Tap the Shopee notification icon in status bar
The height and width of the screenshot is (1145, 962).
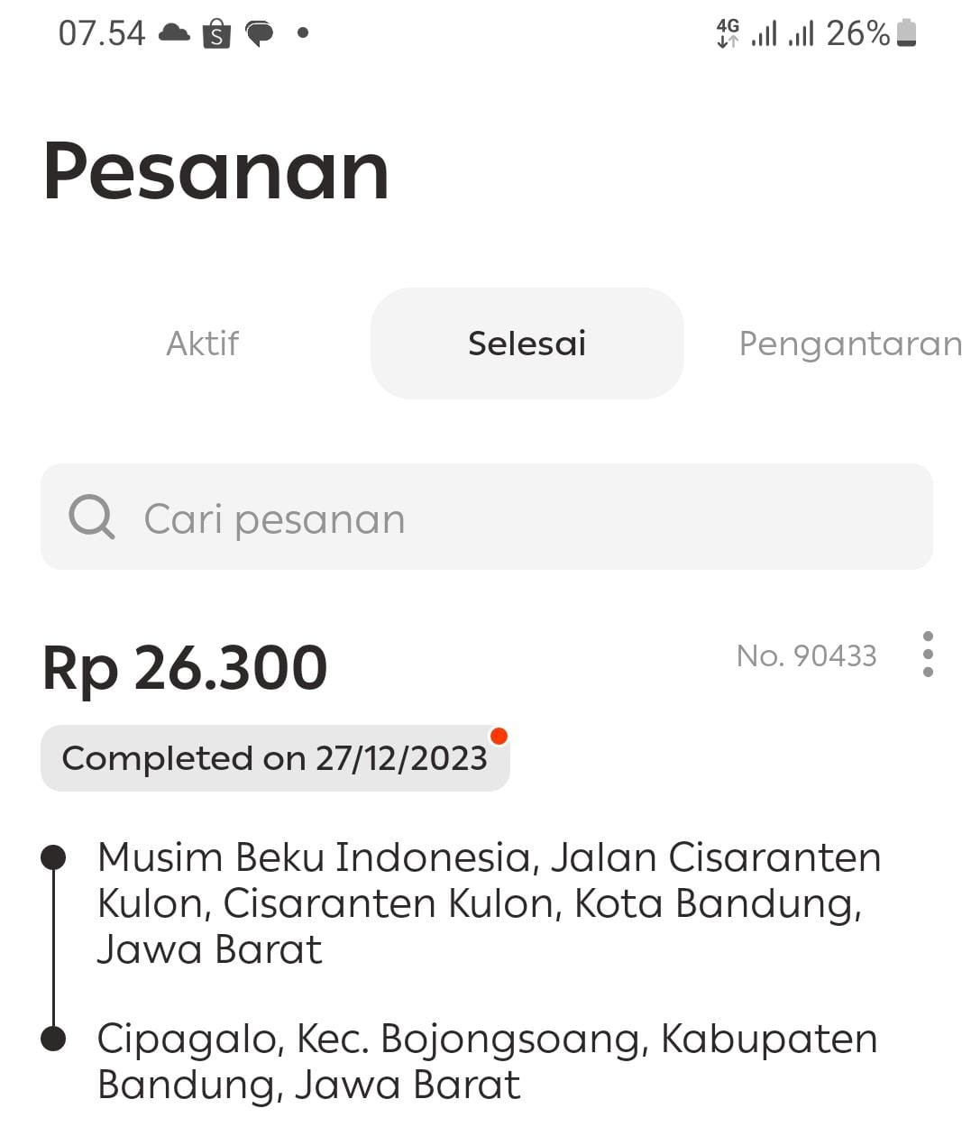(x=216, y=34)
